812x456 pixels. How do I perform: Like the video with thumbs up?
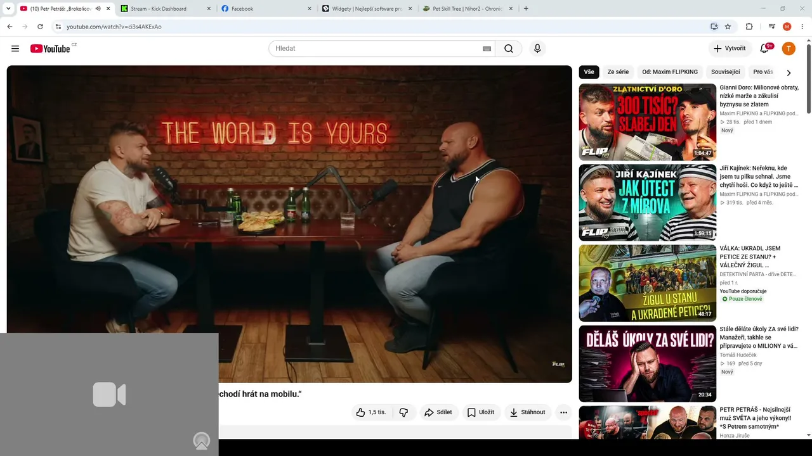pyautogui.click(x=370, y=412)
